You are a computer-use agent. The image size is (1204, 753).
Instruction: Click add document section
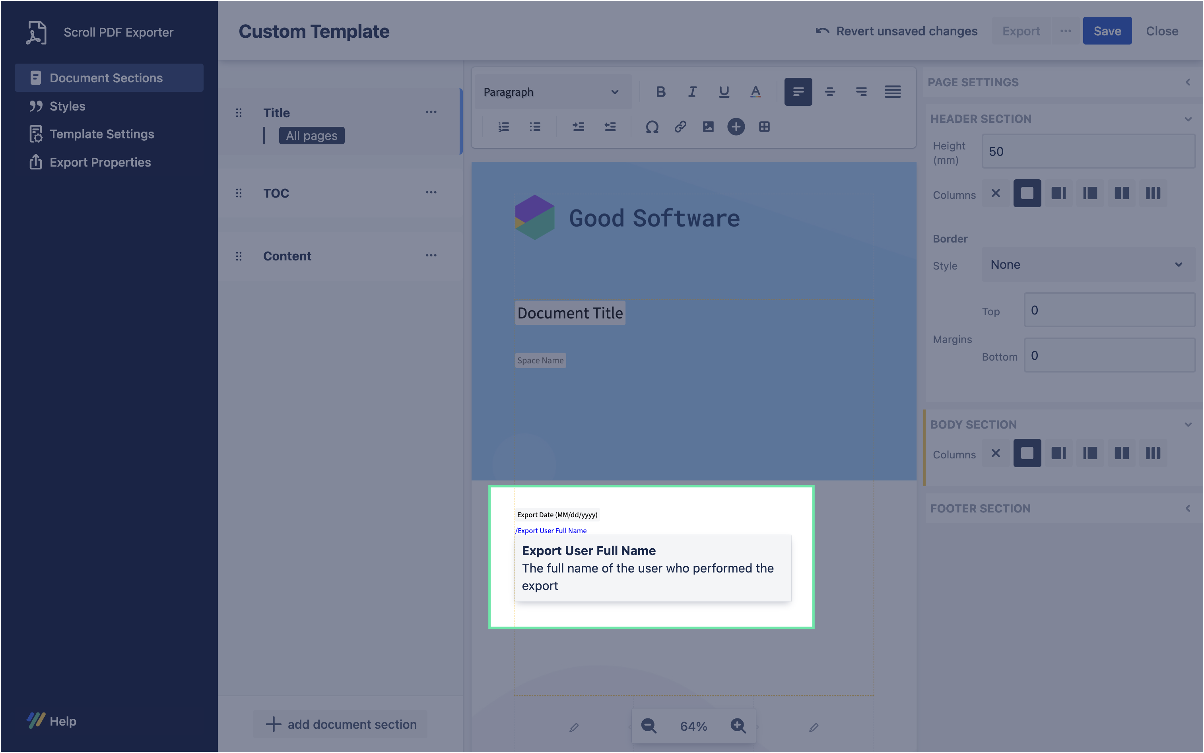pyautogui.click(x=342, y=724)
